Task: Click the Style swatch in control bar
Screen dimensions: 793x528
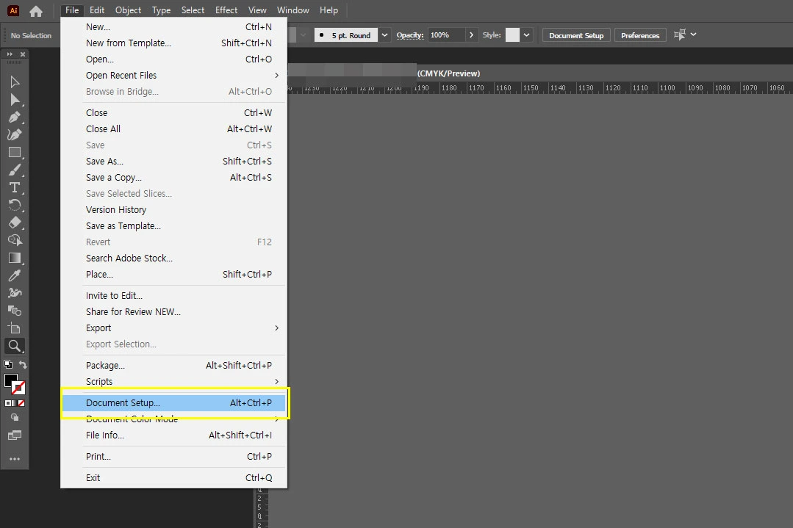Action: coord(512,35)
